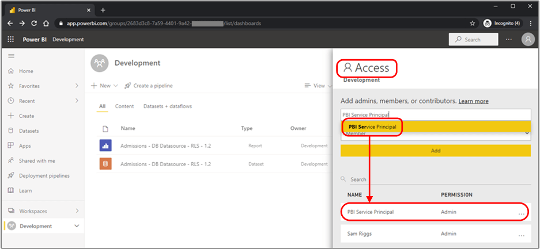This screenshot has height=249, width=540.
Task: Open Shared with me
Action: [x=37, y=161]
